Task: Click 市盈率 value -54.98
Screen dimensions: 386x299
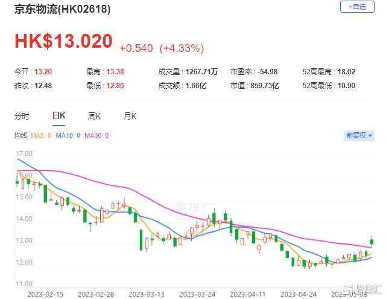Action: point(267,72)
